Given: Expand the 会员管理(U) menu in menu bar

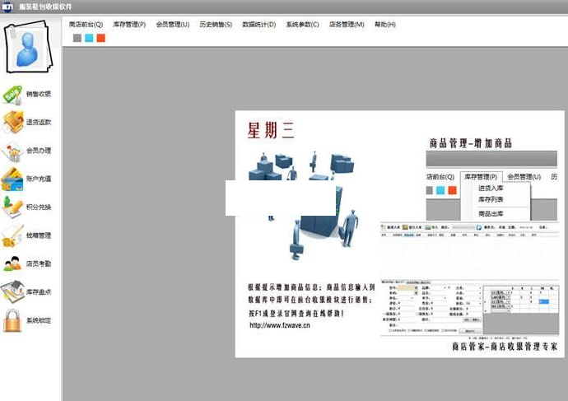Looking at the screenshot, I should (173, 25).
